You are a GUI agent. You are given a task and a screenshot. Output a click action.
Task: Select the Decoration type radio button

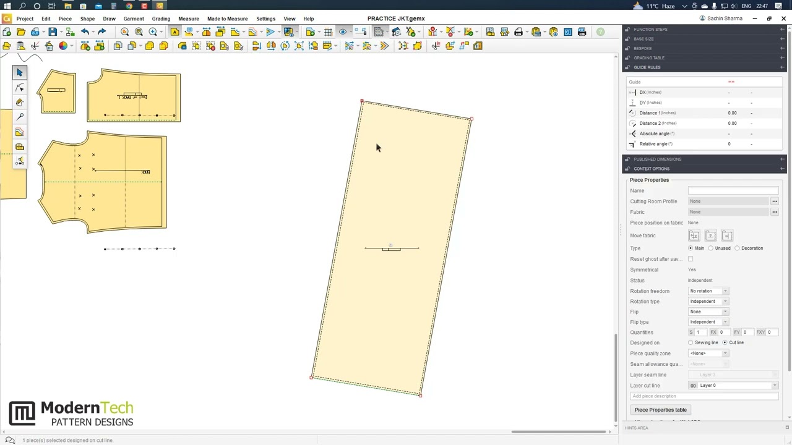[x=737, y=248]
